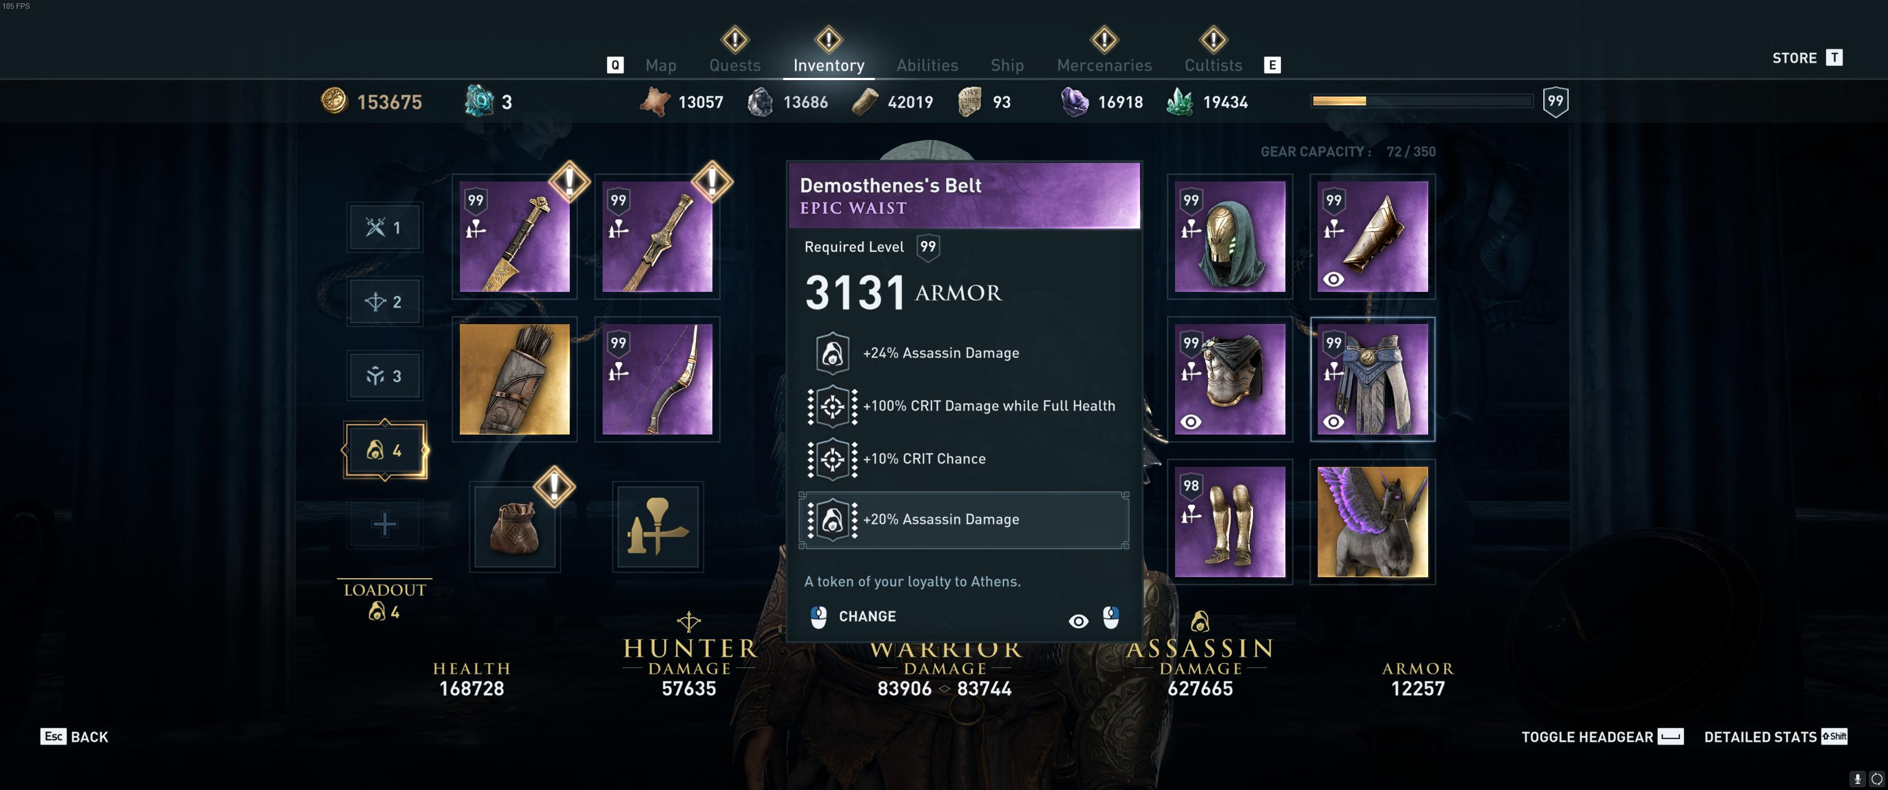
Task: Click the bow weapon slot
Action: pos(657,379)
